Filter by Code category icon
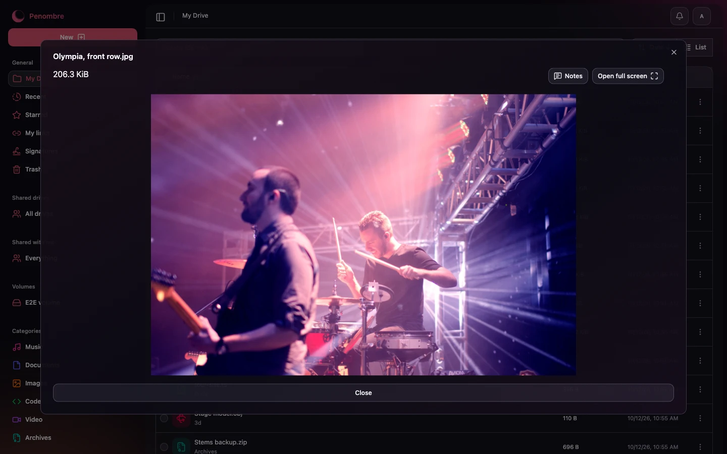The image size is (727, 454). (17, 402)
